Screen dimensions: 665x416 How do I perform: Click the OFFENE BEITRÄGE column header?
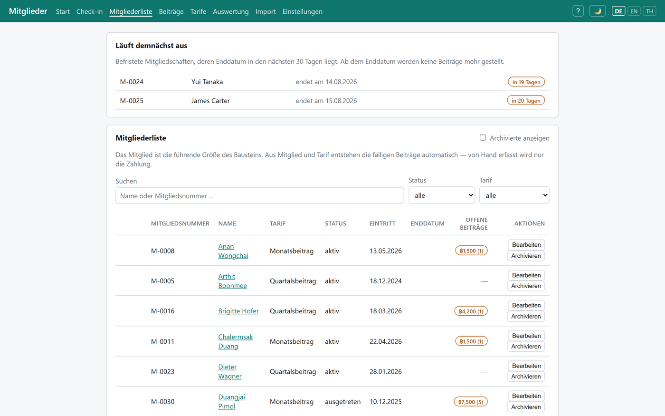coord(474,223)
